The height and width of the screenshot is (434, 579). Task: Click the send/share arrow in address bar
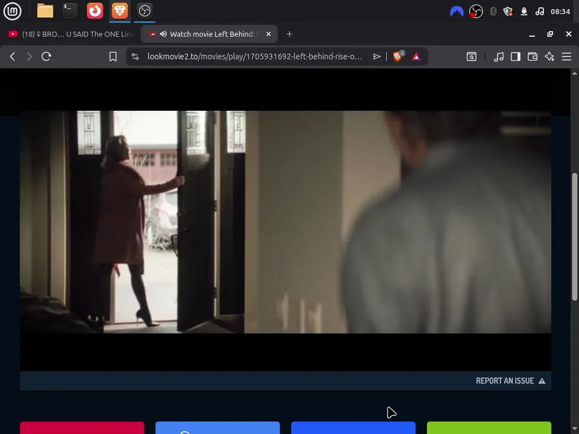(376, 57)
